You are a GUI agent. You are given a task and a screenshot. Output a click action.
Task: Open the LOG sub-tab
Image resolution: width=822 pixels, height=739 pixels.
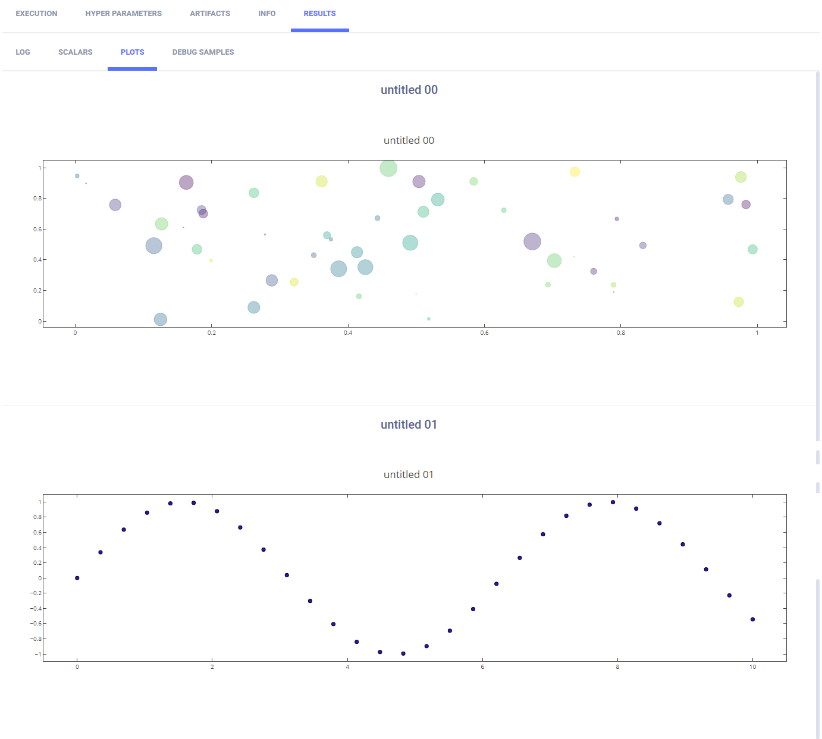[x=23, y=52]
